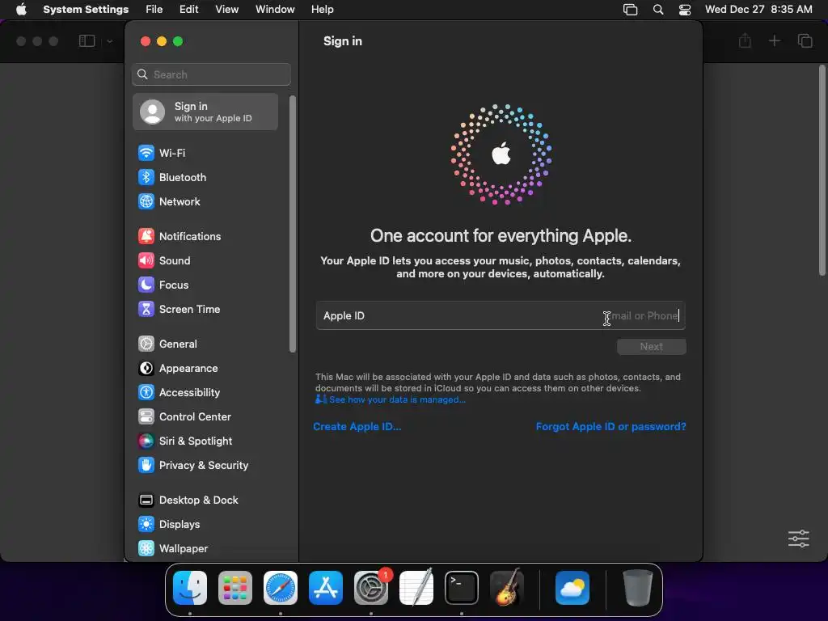The width and height of the screenshot is (828, 621).
Task: Open Trash in the Dock
Action: [x=638, y=588]
